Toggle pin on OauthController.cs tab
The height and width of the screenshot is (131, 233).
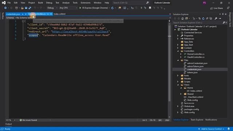(x=48, y=14)
